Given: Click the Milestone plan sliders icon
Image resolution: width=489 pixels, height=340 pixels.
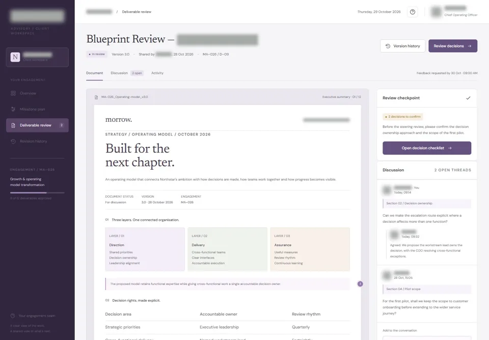Looking at the screenshot, I should click(13, 109).
